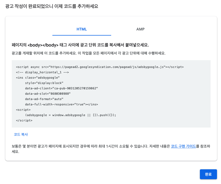This screenshot has height=184, width=221.
Task: Click the 광고를 게재할 위치에 description text
Action: [88, 53]
